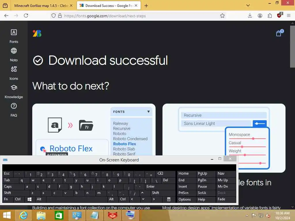295x221 pixels.
Task: Toggle the left Shift key on On-Screen Keyboard
Action: click(16, 193)
